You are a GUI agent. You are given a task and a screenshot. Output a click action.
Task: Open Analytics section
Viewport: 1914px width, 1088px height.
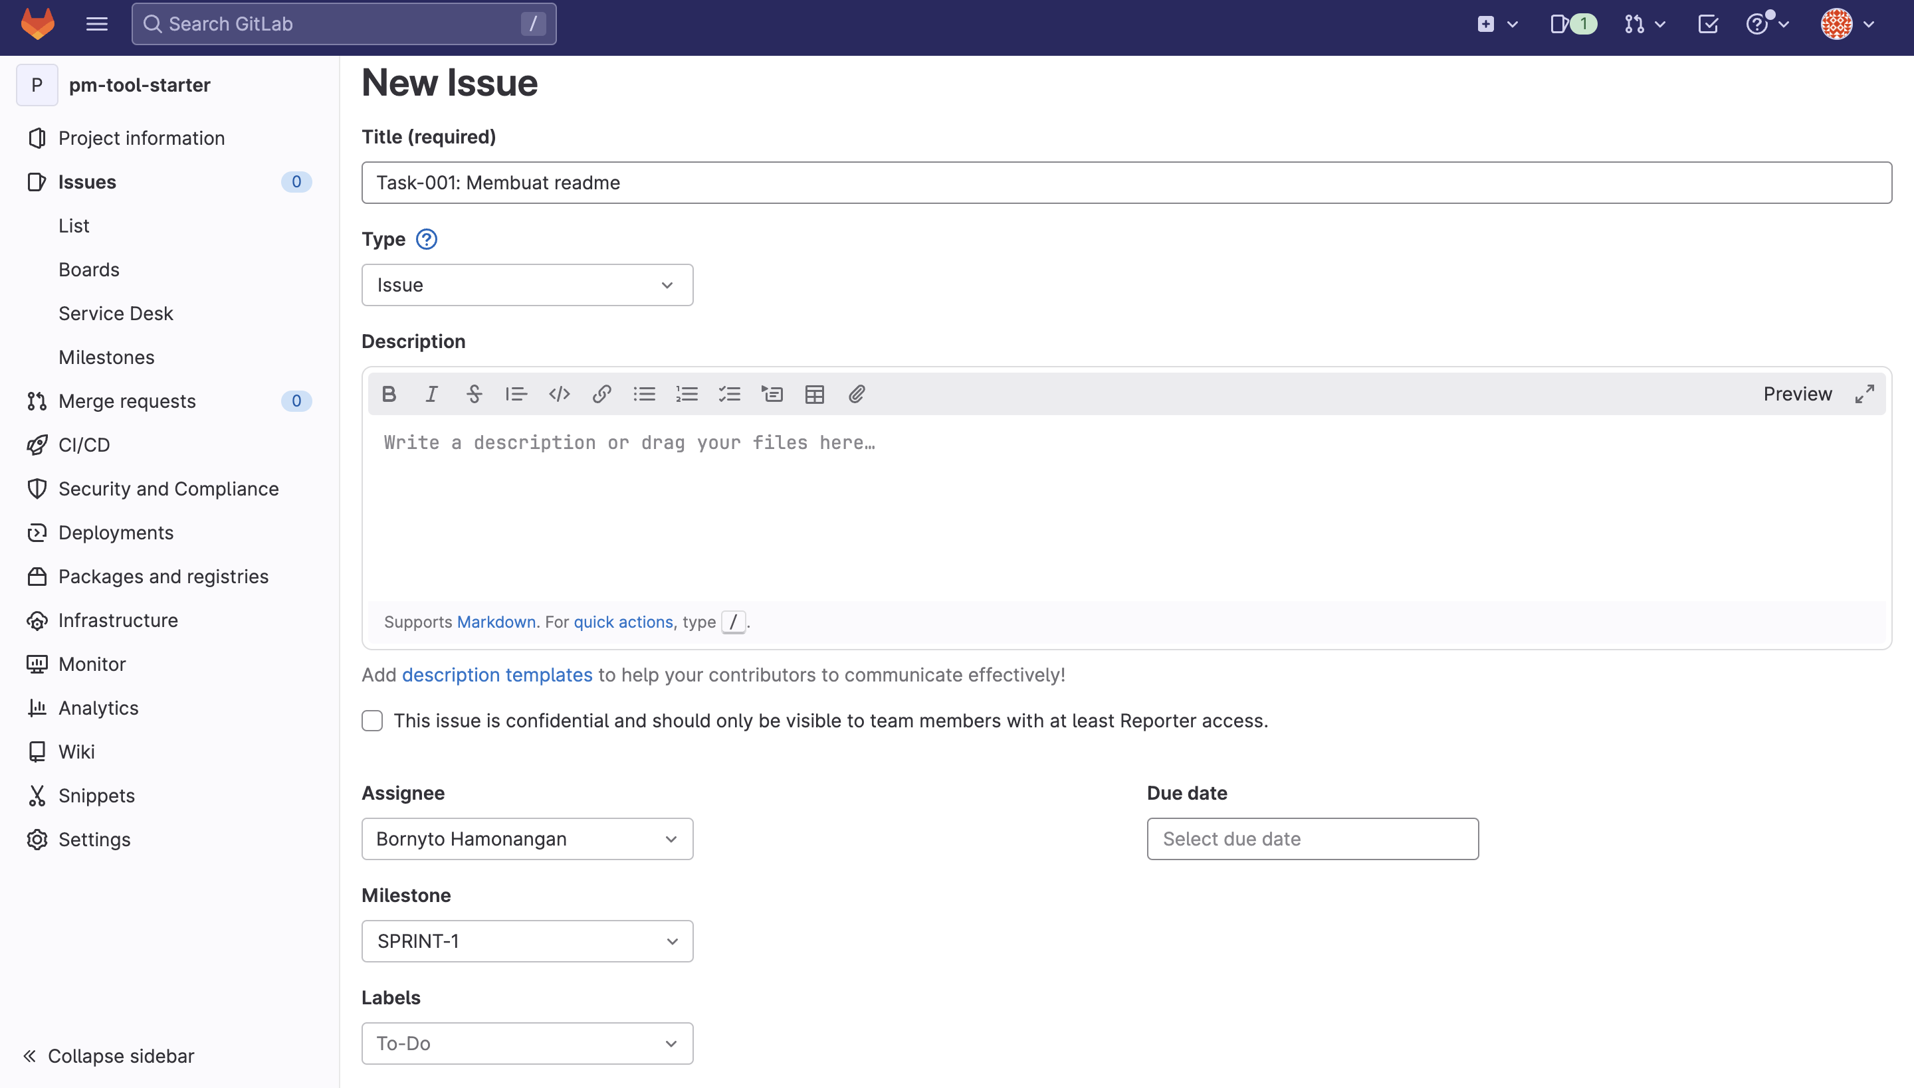98,707
